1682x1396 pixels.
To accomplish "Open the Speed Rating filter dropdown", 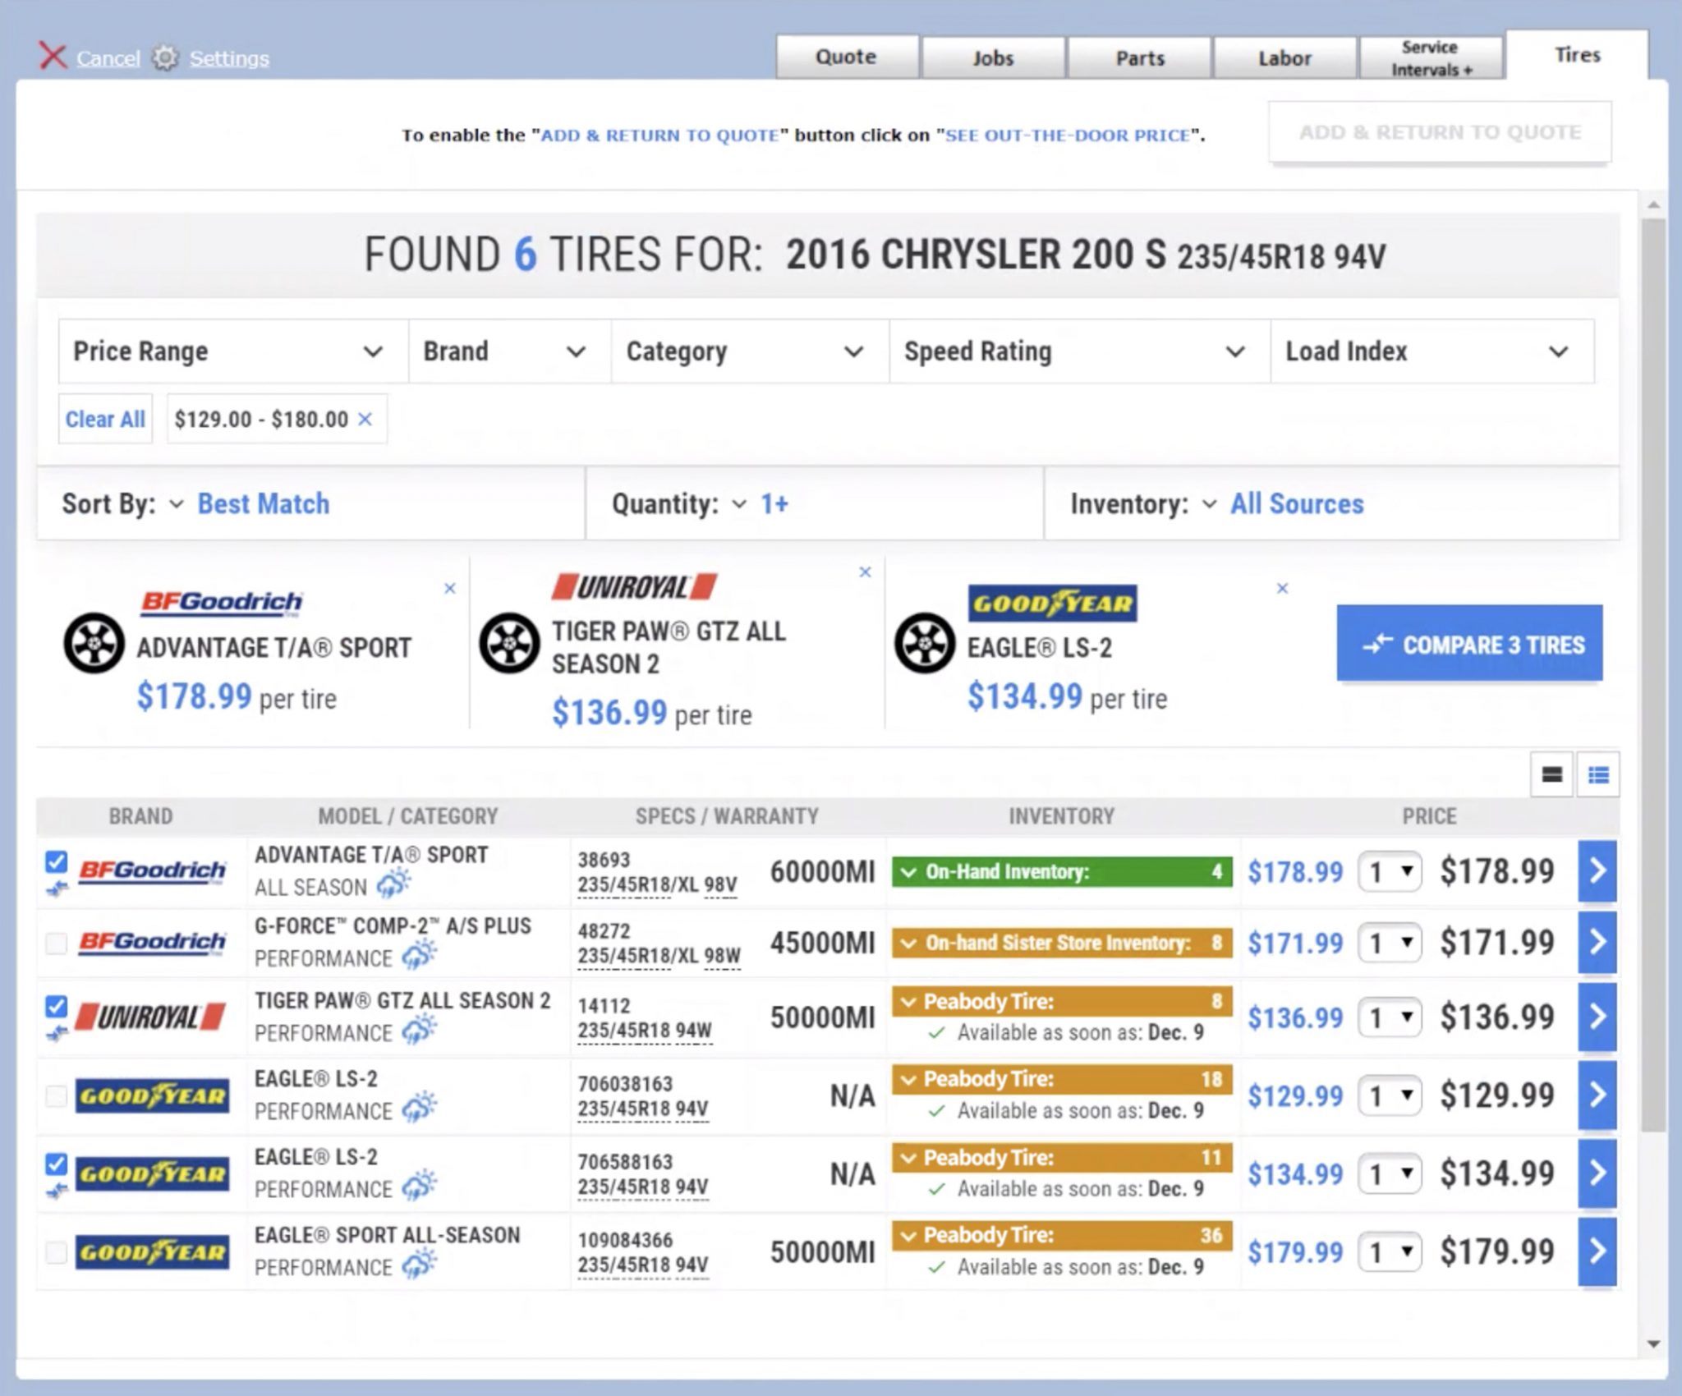I will click(1078, 351).
